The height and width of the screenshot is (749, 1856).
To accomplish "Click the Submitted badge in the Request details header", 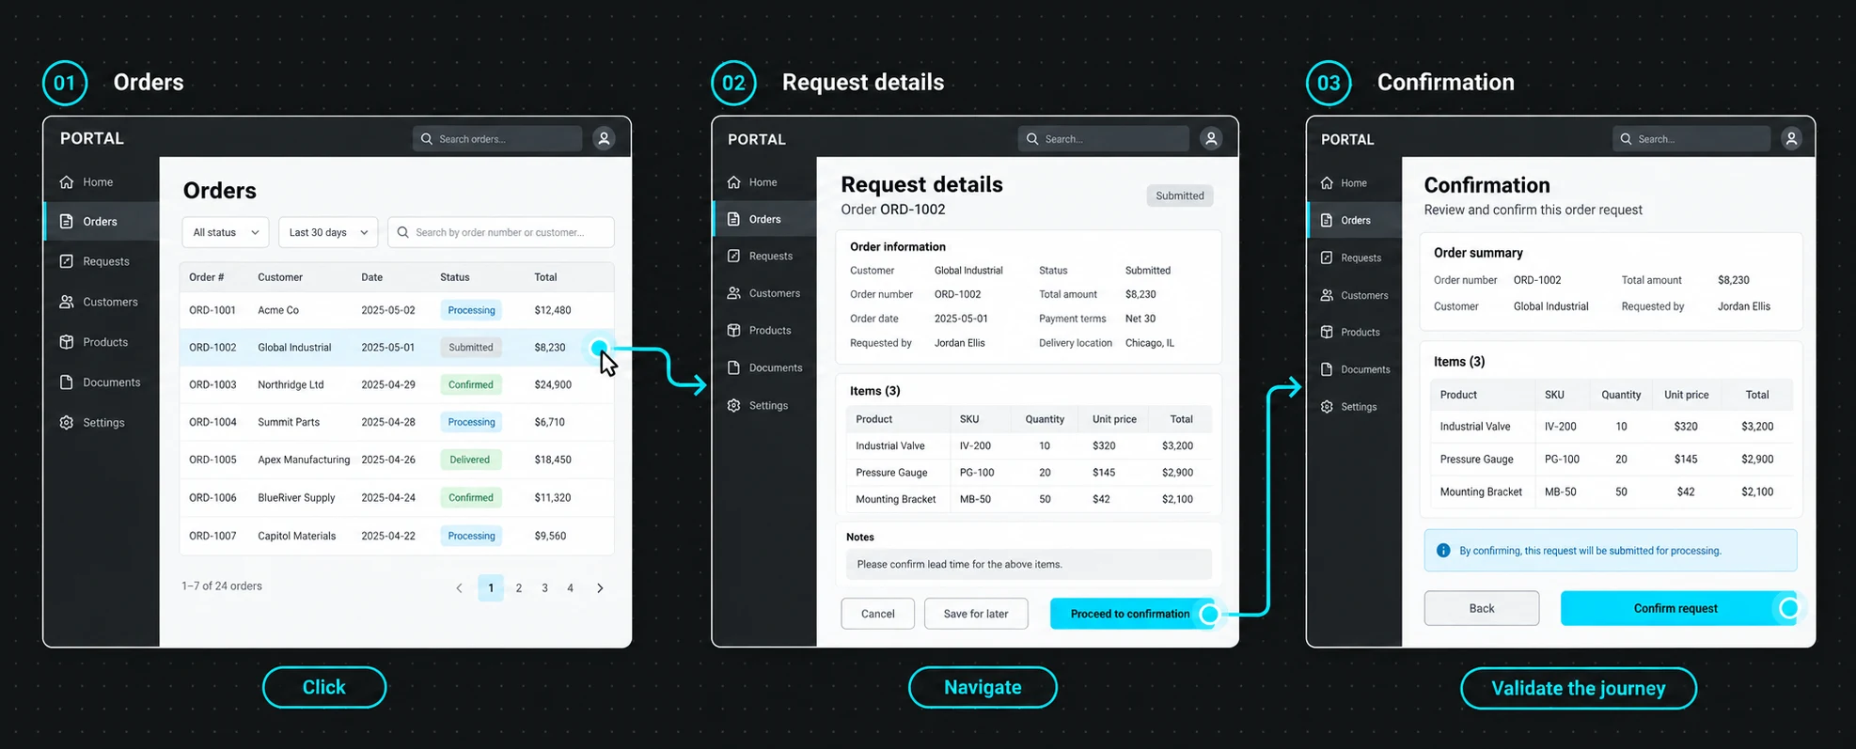I will point(1180,195).
